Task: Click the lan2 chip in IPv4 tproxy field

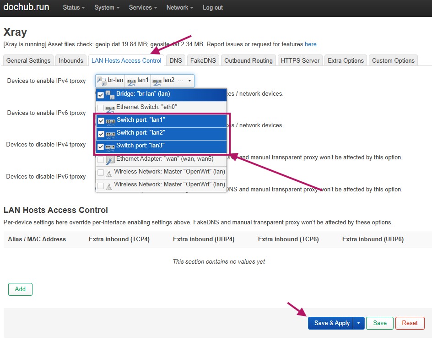Action: pos(163,81)
